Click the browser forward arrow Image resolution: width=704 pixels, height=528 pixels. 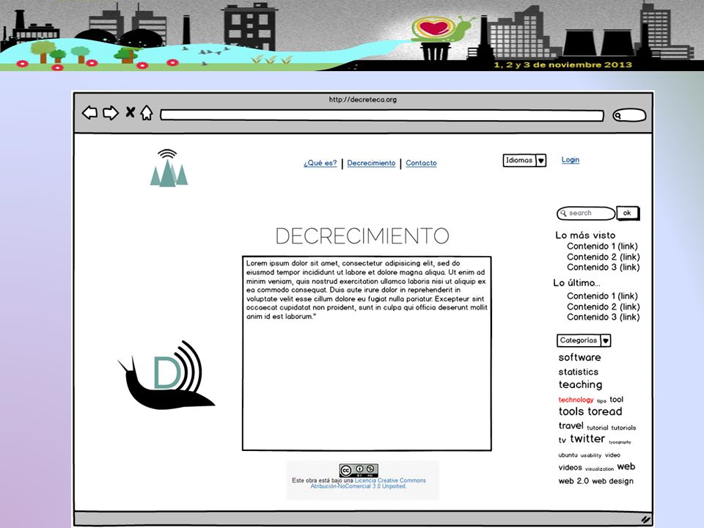(111, 112)
